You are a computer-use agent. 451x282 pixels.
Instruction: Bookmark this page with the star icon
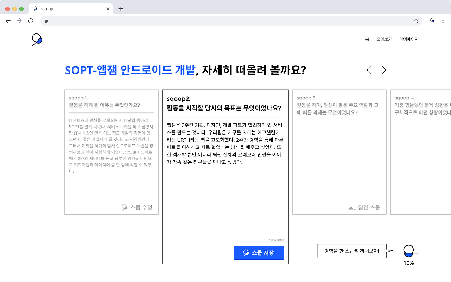(x=416, y=21)
